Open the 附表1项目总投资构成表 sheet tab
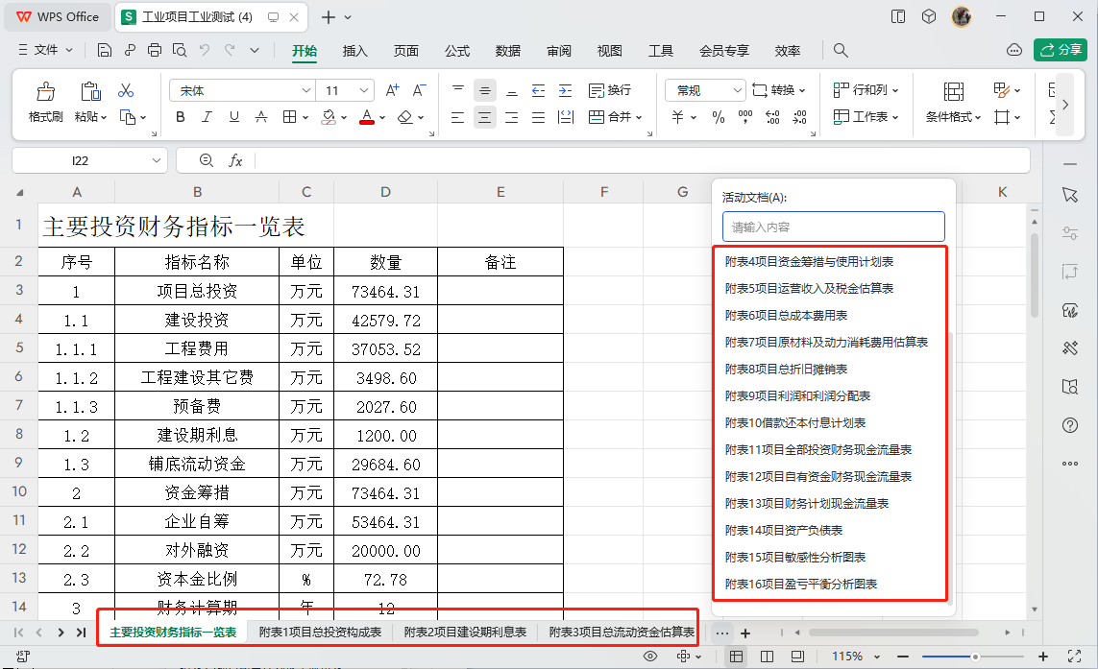This screenshot has width=1098, height=669. pos(323,633)
